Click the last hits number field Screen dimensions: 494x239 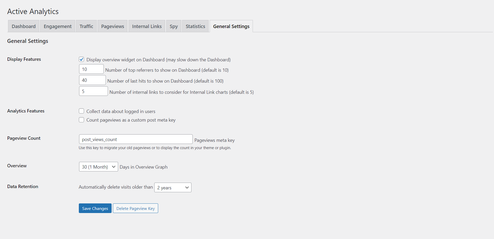92,80
